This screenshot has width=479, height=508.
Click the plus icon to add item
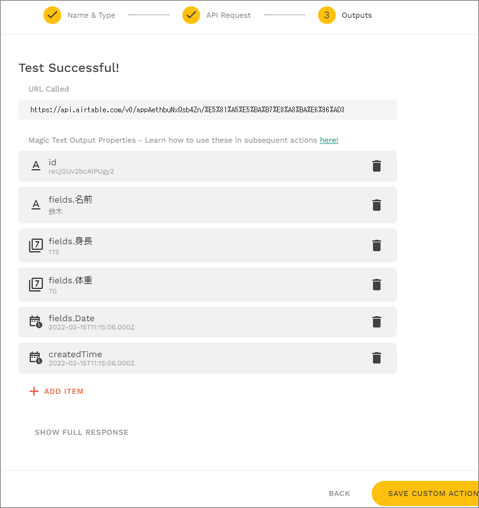[x=34, y=391]
